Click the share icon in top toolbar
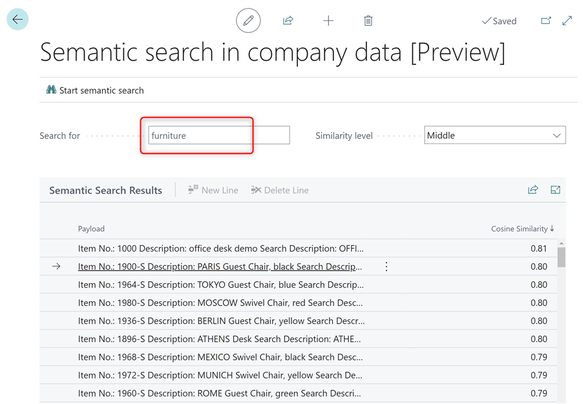583x404 pixels. pos(288,21)
